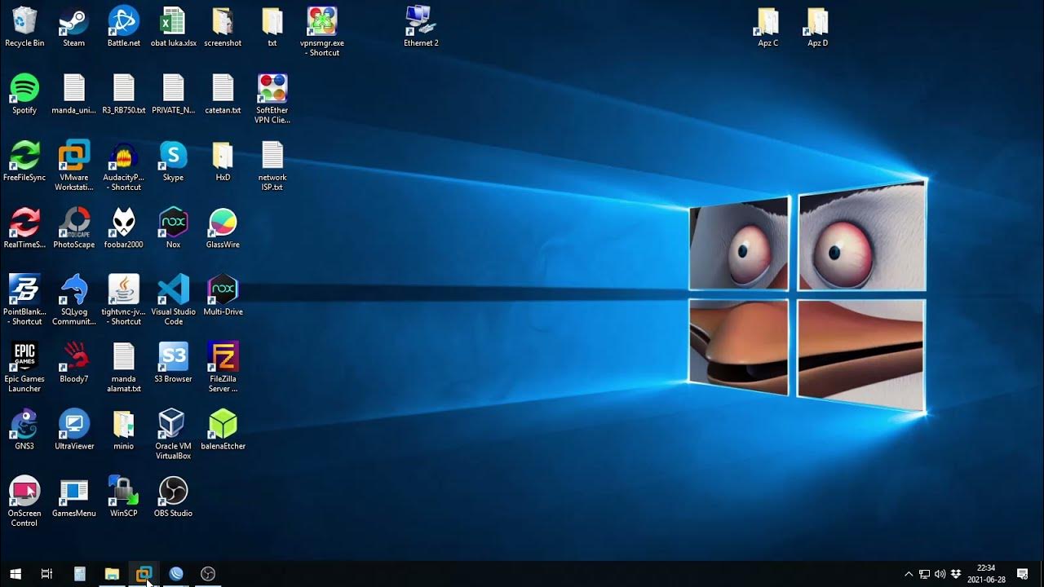Open Task View on the taskbar

pos(46,574)
